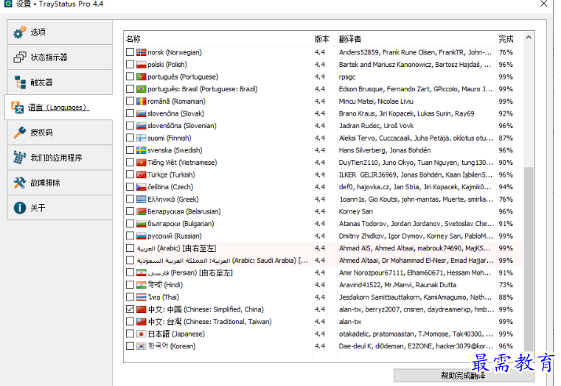This screenshot has height=386, width=561.
Task: Click the TrayStatus app icon in title bar
Action: click(x=8, y=4)
